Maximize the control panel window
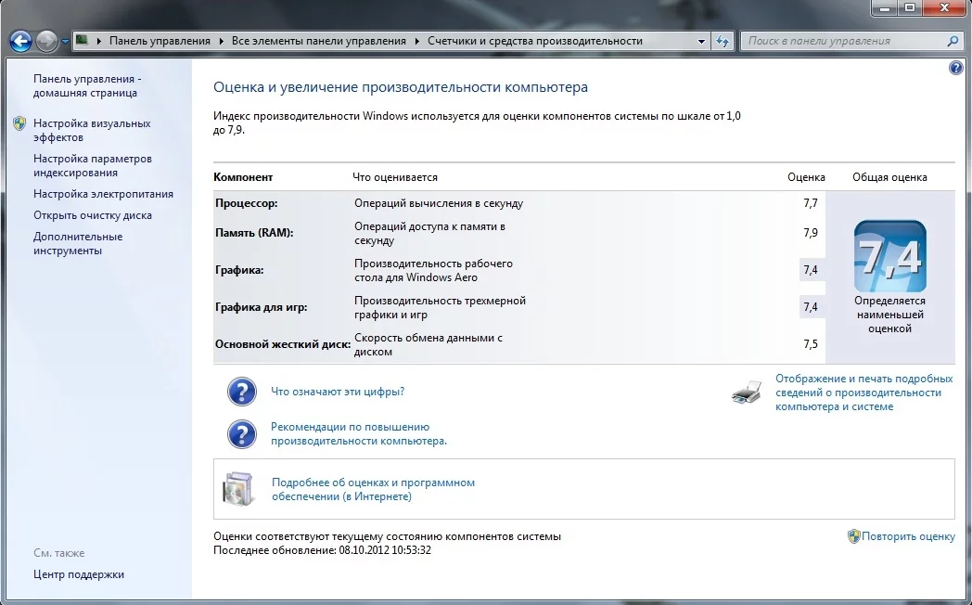Viewport: 972px width, 605px height. pyautogui.click(x=909, y=8)
